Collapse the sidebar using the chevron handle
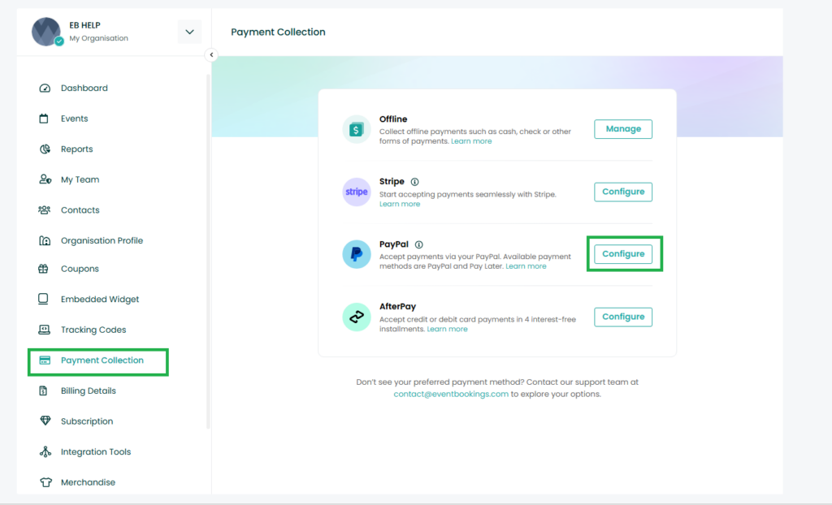 coord(211,55)
